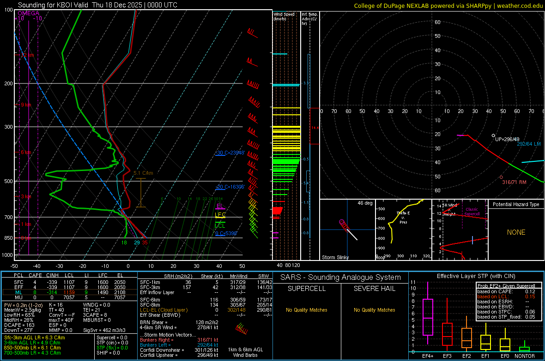Screen dimensions: 545x361
Task: Click the Potential Hazard Type heading
Action: click(x=516, y=204)
